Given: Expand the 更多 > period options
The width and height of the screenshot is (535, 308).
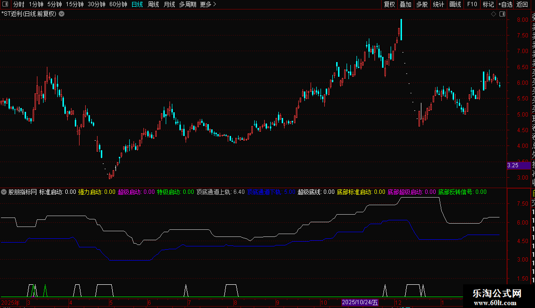Looking at the screenshot, I should [x=208, y=4].
